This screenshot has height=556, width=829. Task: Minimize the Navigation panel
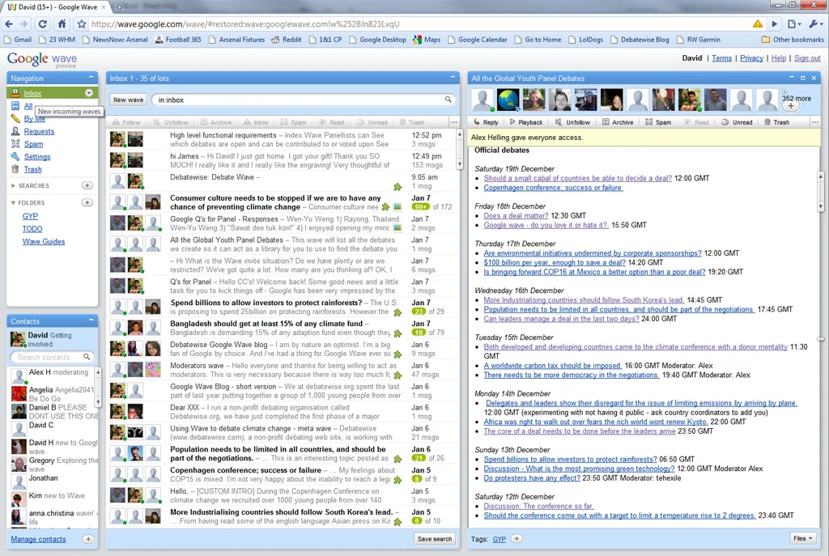coord(91,77)
